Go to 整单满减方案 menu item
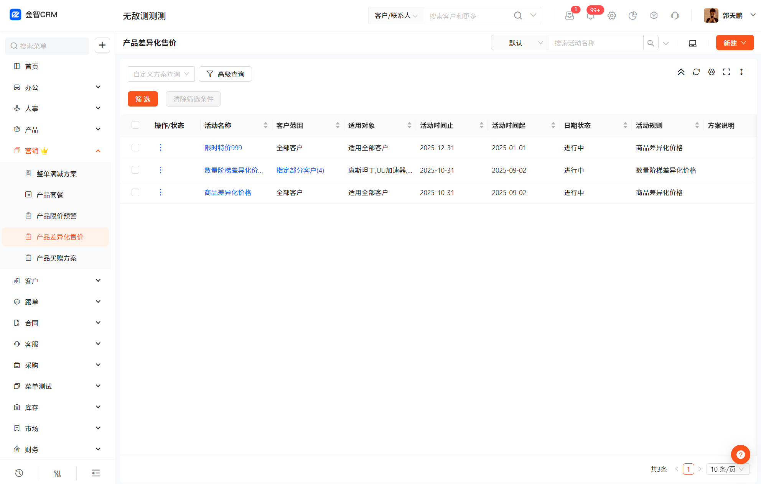This screenshot has height=484, width=761. tap(56, 174)
